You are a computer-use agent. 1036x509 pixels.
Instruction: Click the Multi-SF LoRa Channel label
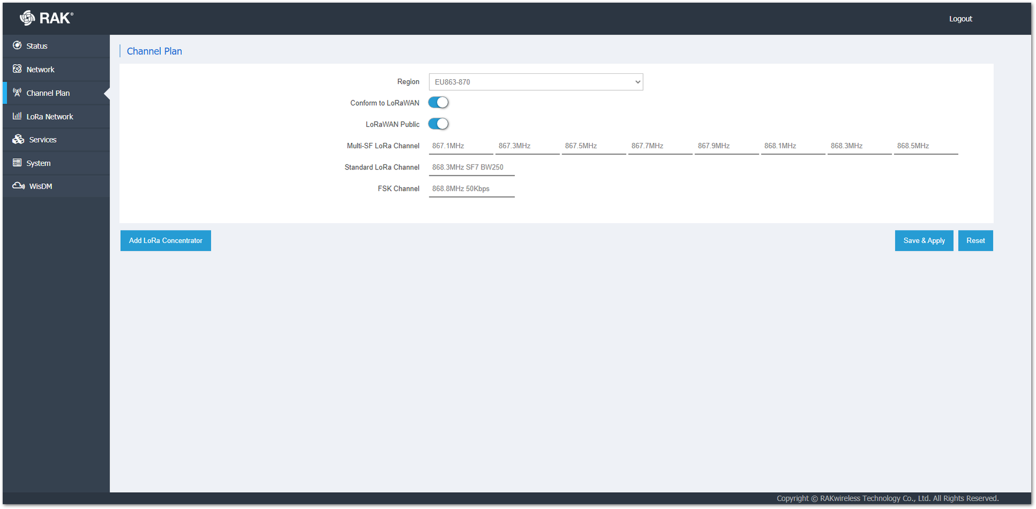[x=383, y=146]
